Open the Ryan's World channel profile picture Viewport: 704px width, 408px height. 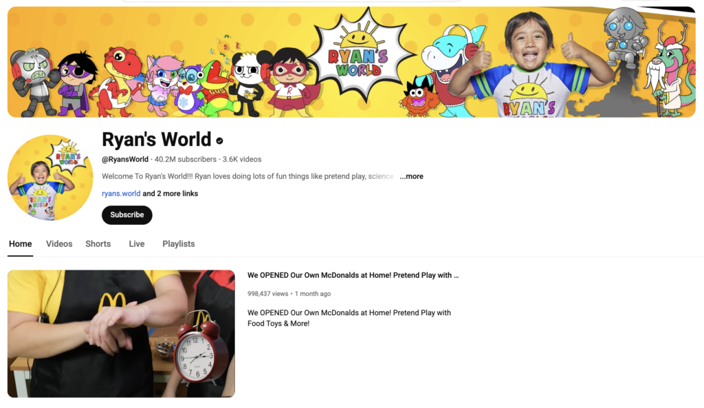pos(50,178)
